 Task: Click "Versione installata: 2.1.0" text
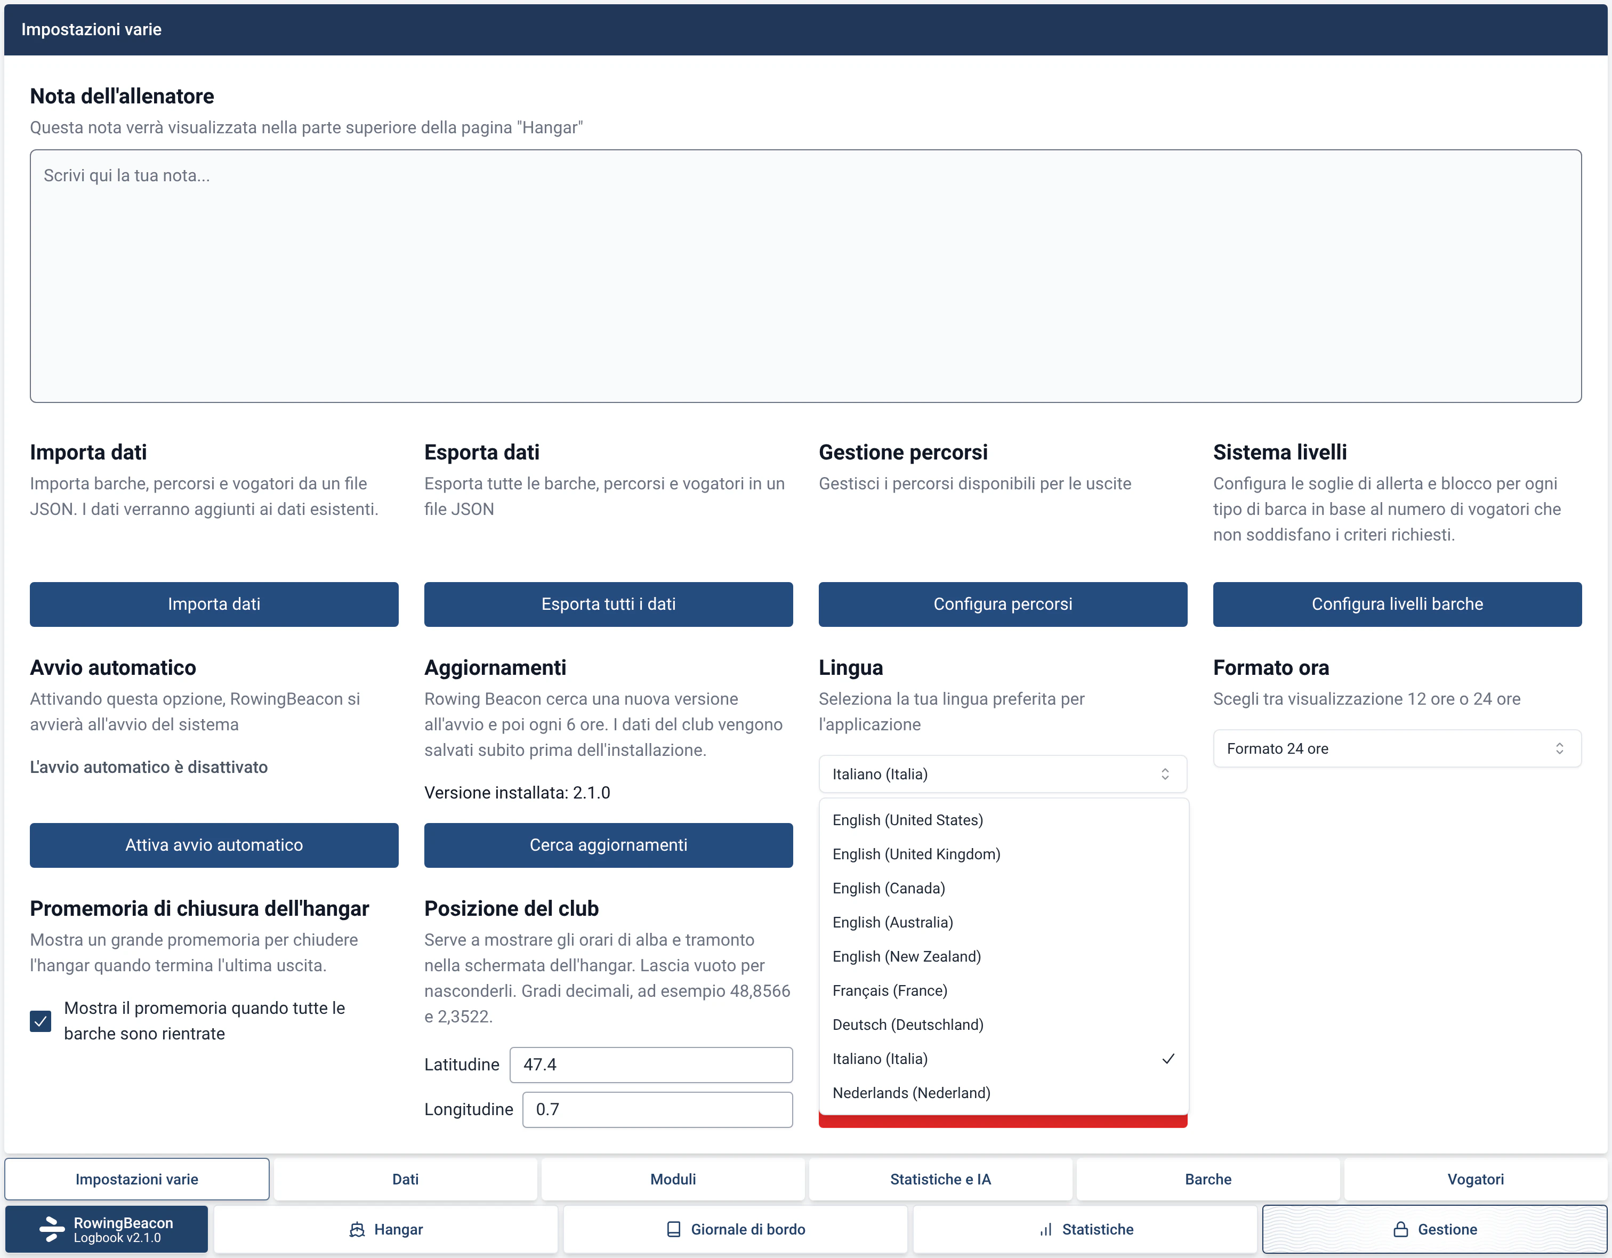(518, 793)
